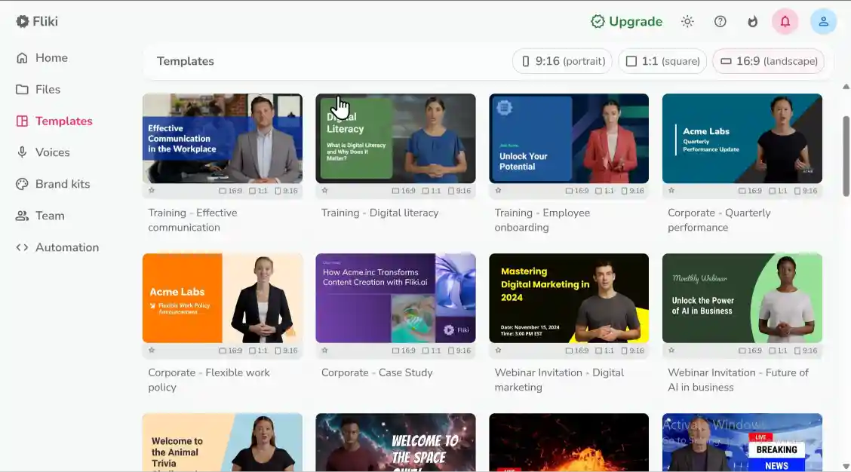
Task: Click the Automation code icon
Action: pos(23,247)
